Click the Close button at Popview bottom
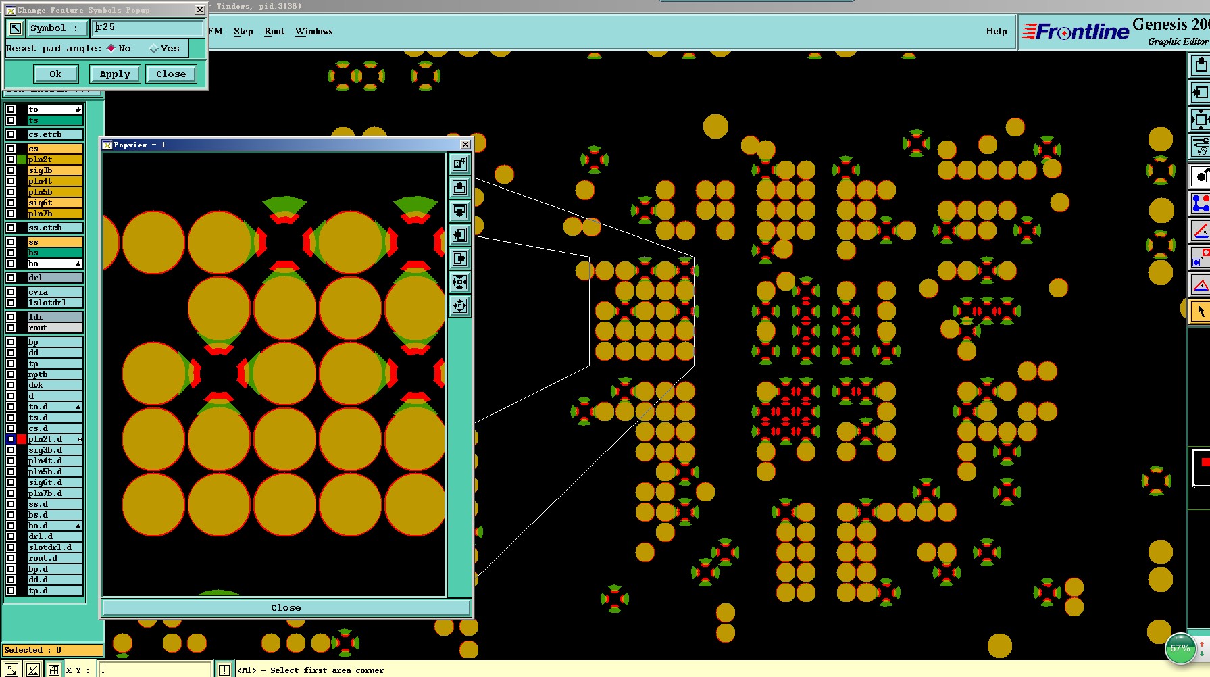The width and height of the screenshot is (1210, 677). (x=286, y=607)
